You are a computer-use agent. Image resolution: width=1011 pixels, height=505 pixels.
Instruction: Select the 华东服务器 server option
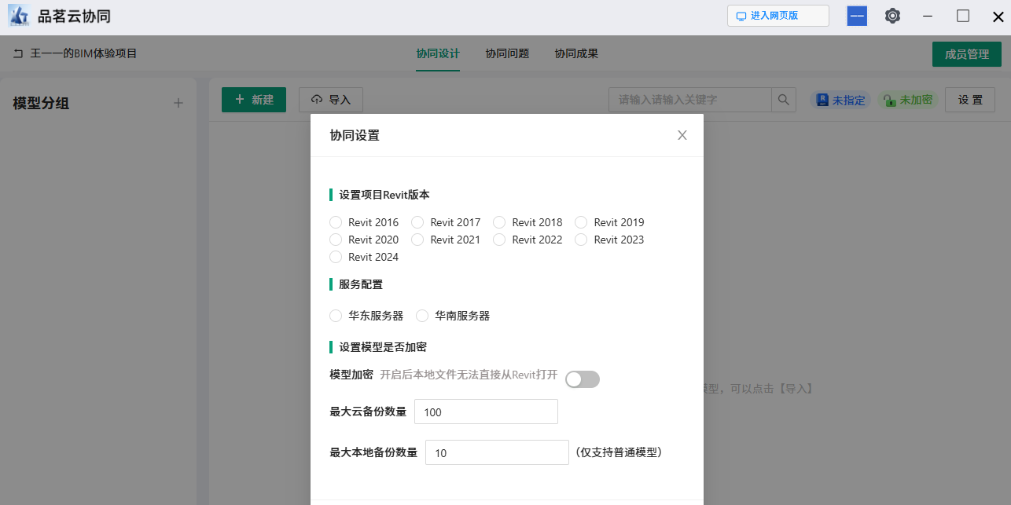[x=336, y=316]
